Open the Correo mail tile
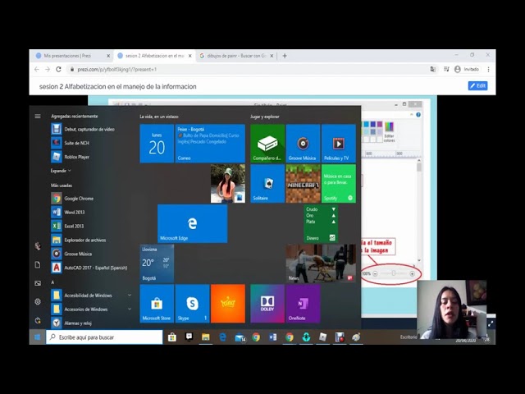Screen dimensions: 525x394 coord(210,144)
